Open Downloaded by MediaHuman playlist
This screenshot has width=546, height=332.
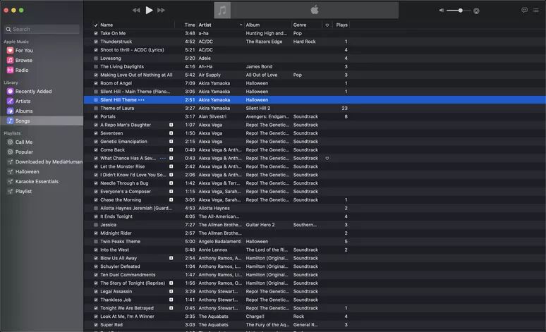[x=49, y=162]
